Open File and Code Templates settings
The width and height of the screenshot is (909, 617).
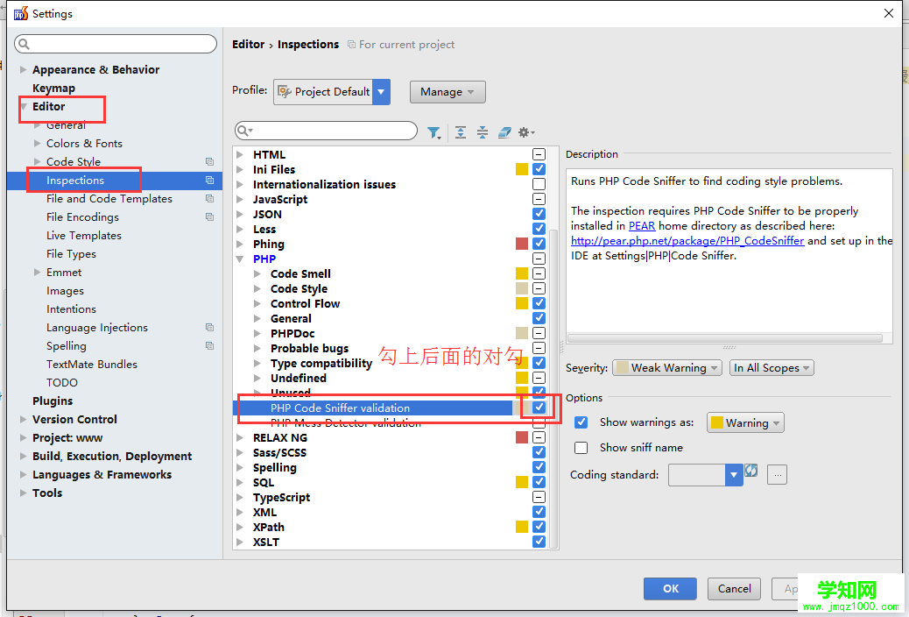coord(109,198)
